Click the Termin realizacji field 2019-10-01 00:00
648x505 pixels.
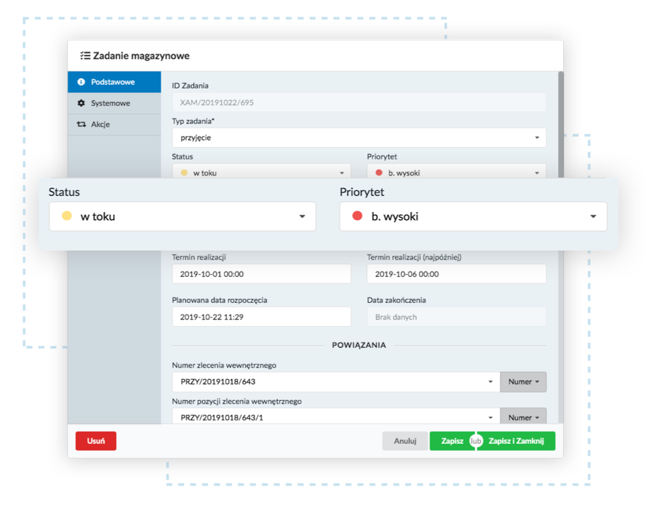tap(261, 274)
